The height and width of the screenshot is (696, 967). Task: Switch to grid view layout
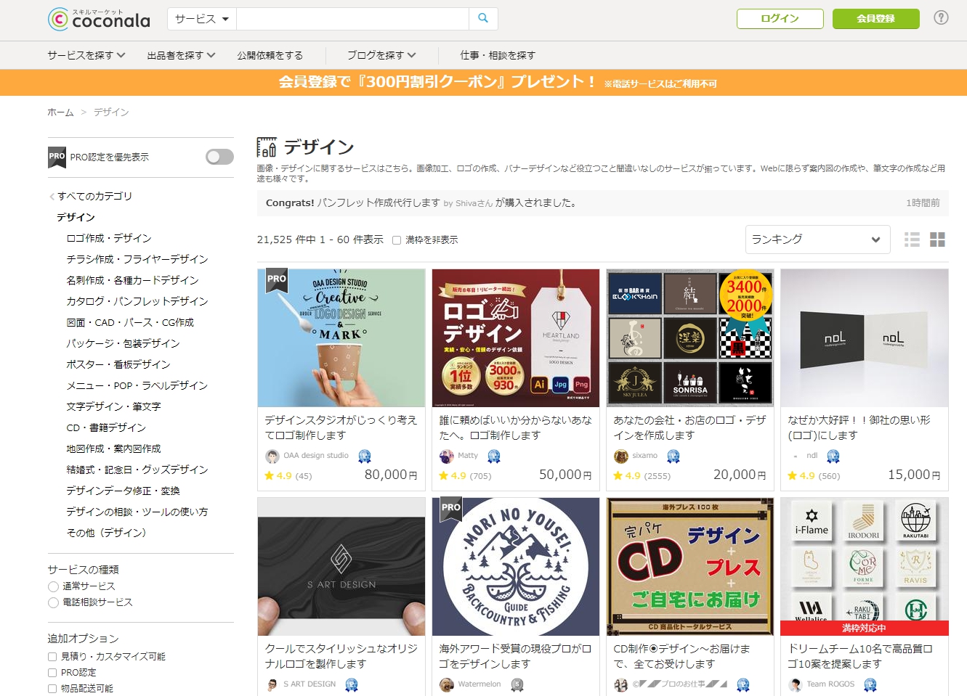(937, 239)
